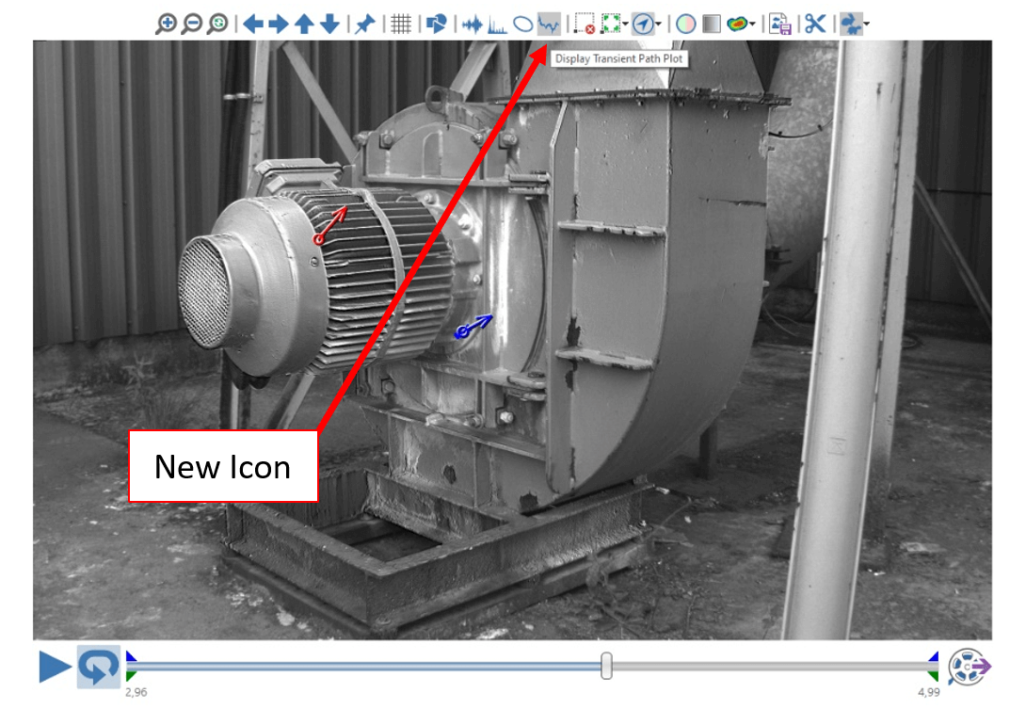Click the blue start marker on timeline
The image size is (1026, 709).
(132, 657)
